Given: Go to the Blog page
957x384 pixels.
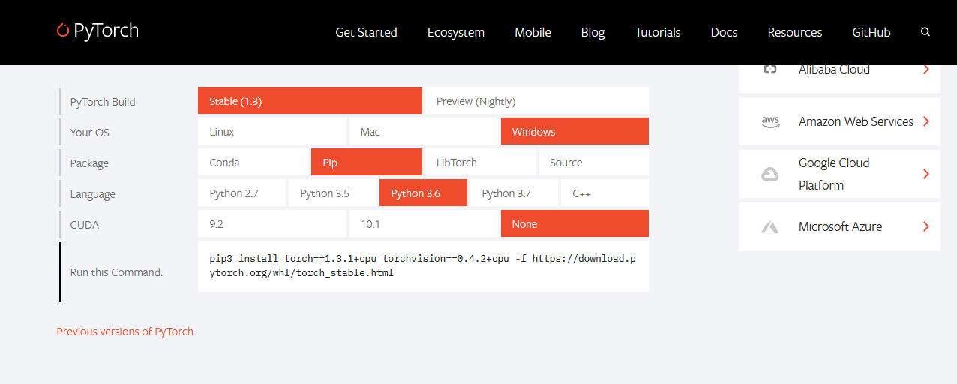Looking at the screenshot, I should pos(592,32).
